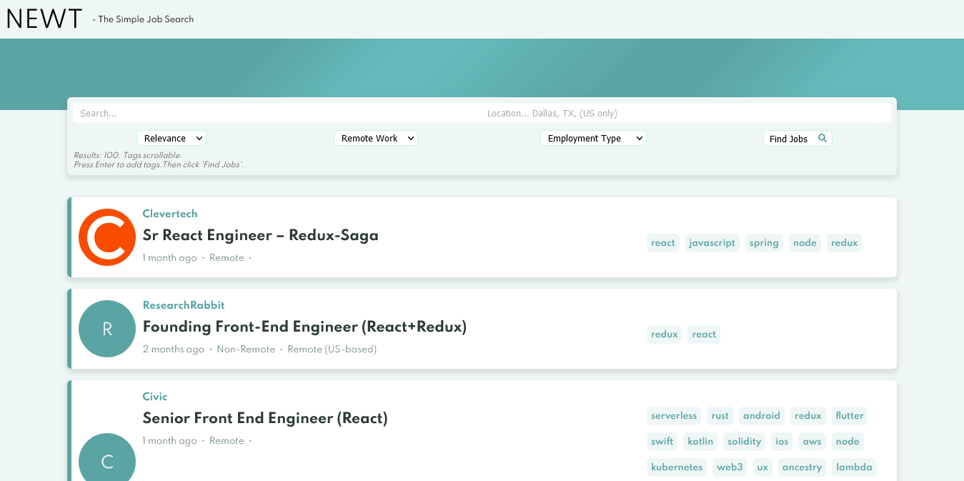The image size is (964, 481).
Task: Select the ux tag on Civic job
Action: [x=762, y=467]
